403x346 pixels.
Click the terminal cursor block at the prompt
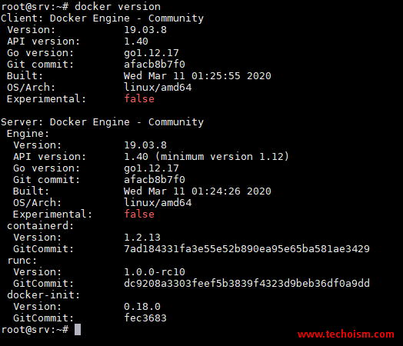click(x=78, y=330)
